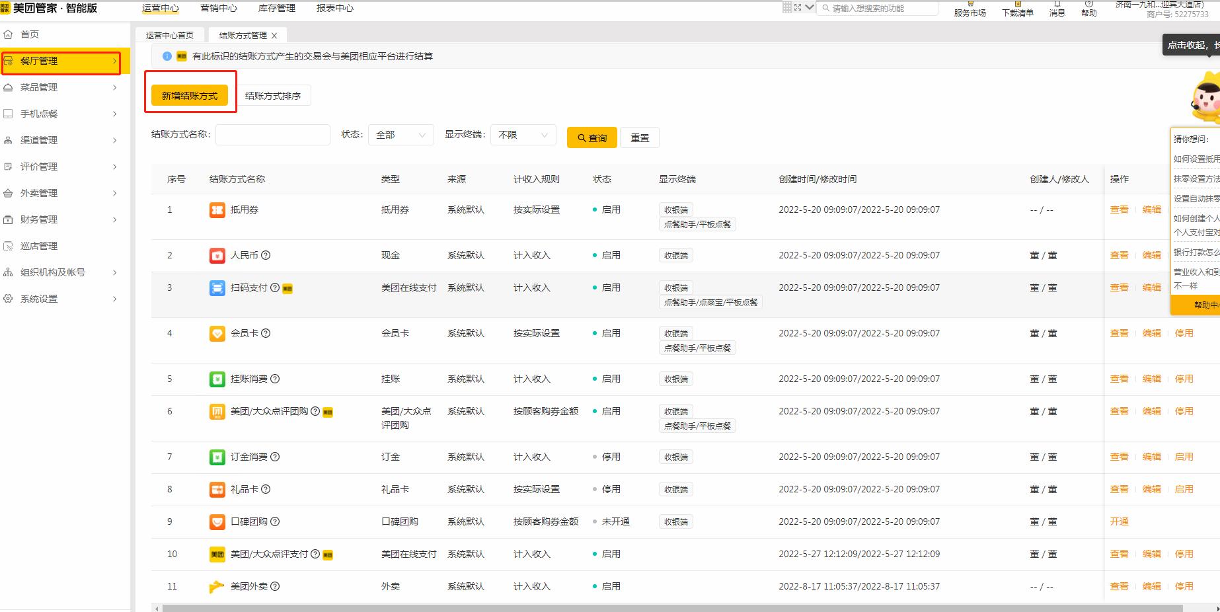1220x612 pixels.
Task: Open 下载清单 download list
Action: coord(1017,9)
